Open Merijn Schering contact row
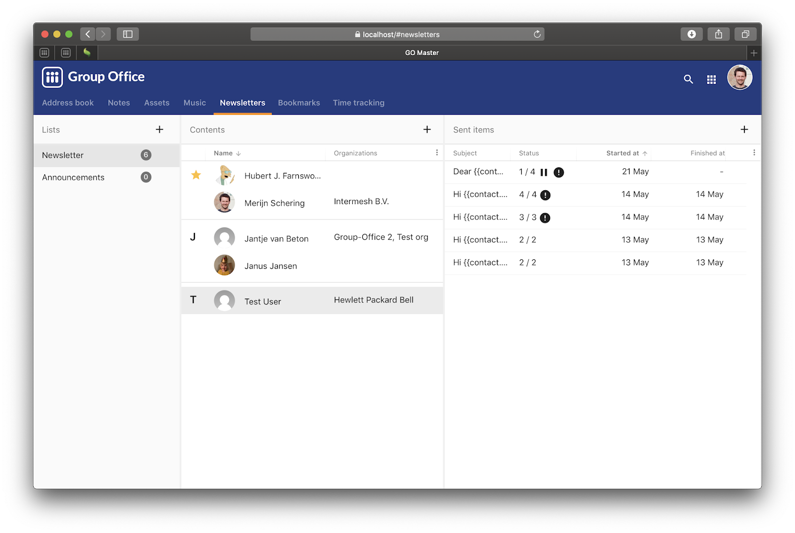Screen dimensions: 795x533 pos(274,203)
